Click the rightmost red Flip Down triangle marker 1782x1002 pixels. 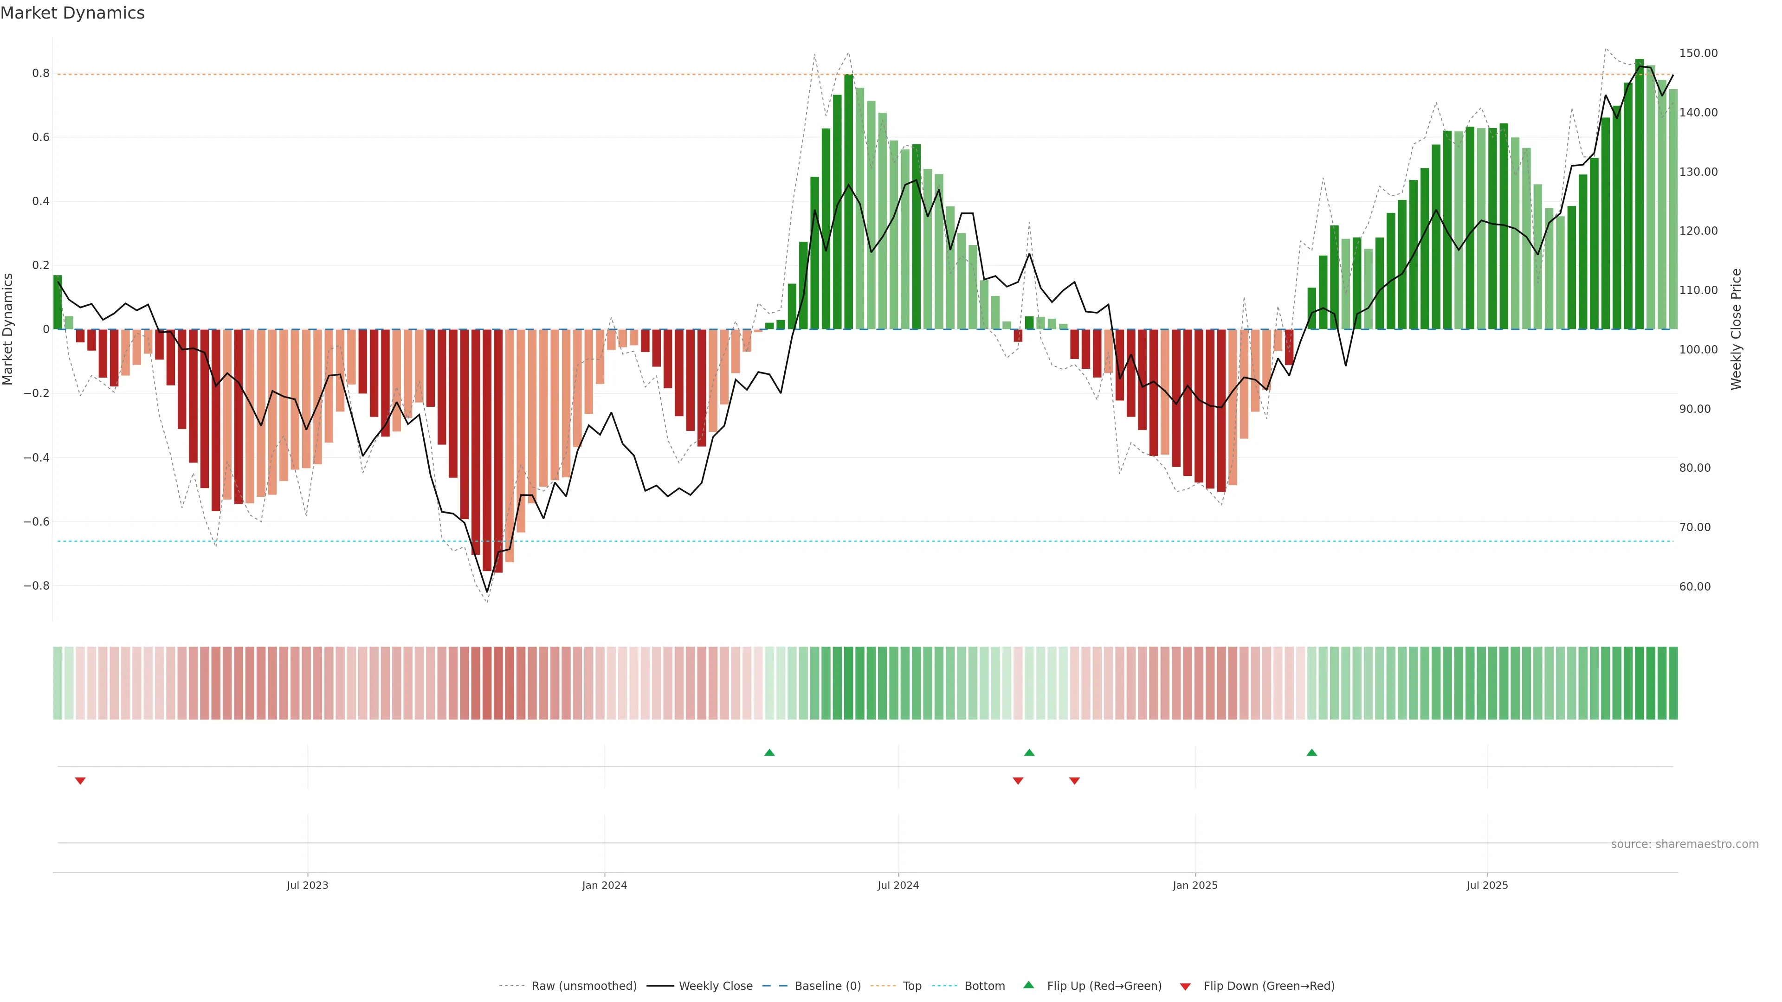point(1074,781)
